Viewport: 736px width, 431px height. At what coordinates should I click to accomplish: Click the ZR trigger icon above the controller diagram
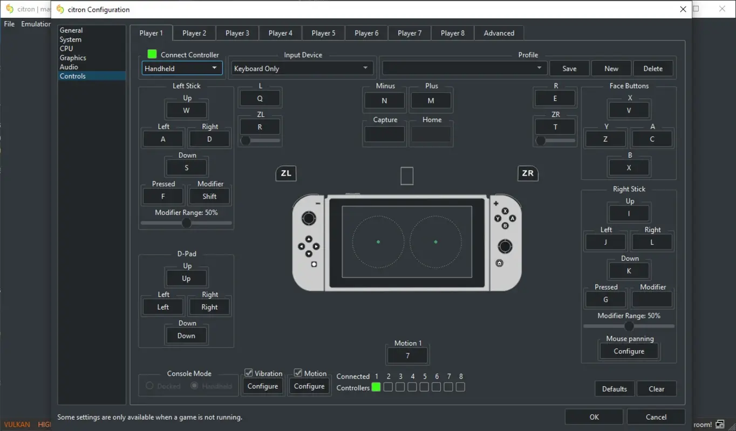pos(528,173)
